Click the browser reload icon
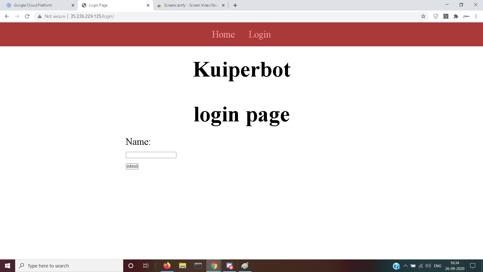This screenshot has width=483, height=272. (27, 16)
